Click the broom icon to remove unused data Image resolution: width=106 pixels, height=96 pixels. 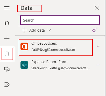click(94, 30)
